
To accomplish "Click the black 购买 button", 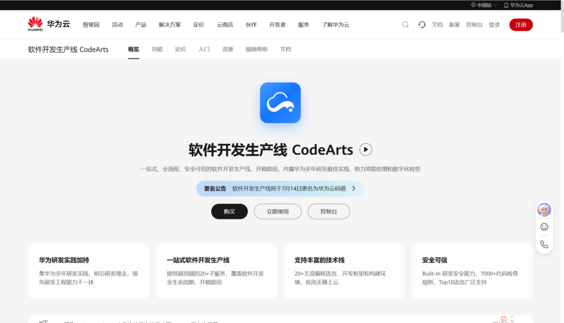I will (x=229, y=211).
